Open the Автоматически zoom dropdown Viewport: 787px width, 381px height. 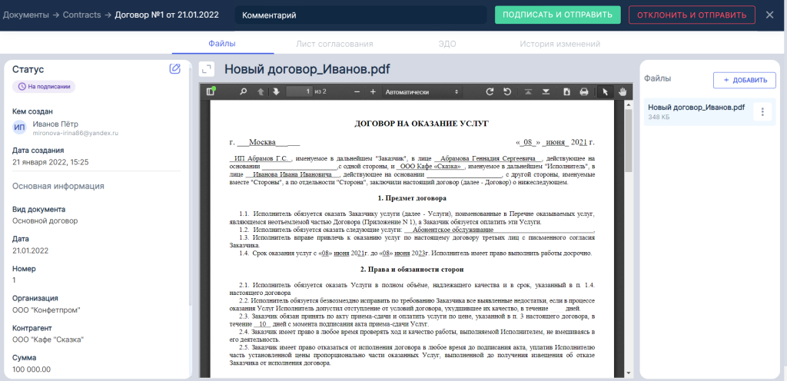(x=422, y=91)
